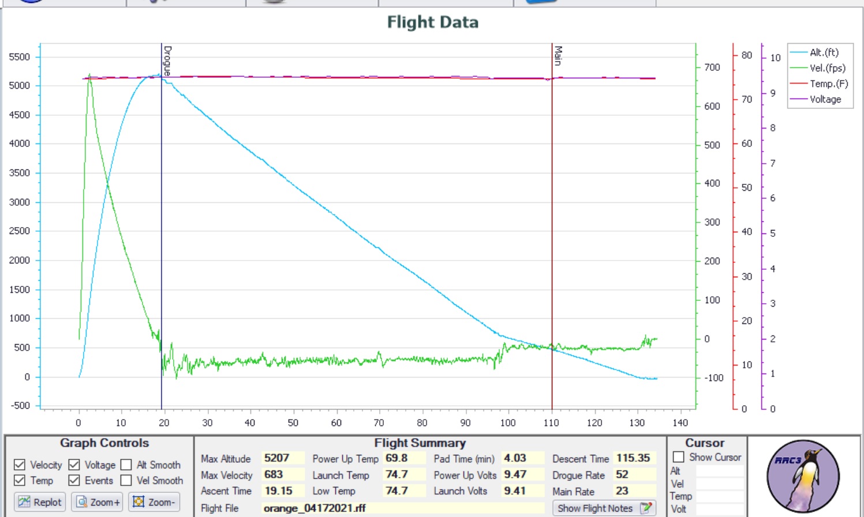Uncheck the Temp checkbox
This screenshot has width=864, height=517.
[20, 480]
